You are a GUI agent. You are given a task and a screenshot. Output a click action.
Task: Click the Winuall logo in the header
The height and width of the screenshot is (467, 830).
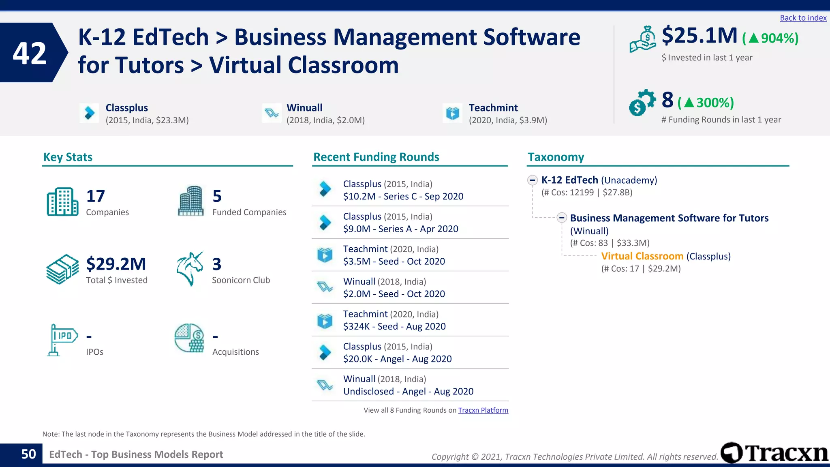[x=272, y=113]
